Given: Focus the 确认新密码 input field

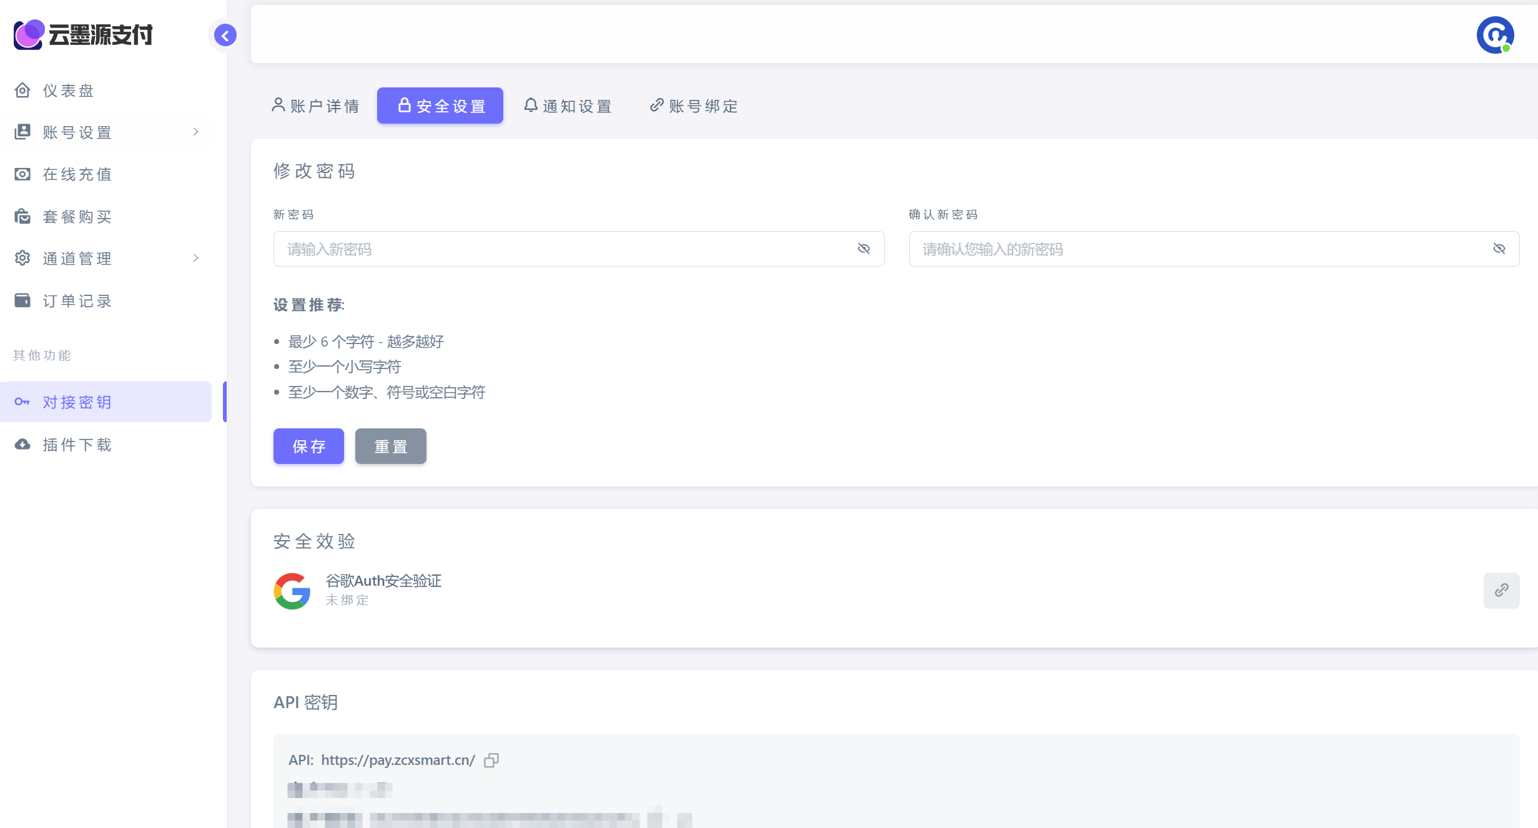Looking at the screenshot, I should pos(1214,249).
